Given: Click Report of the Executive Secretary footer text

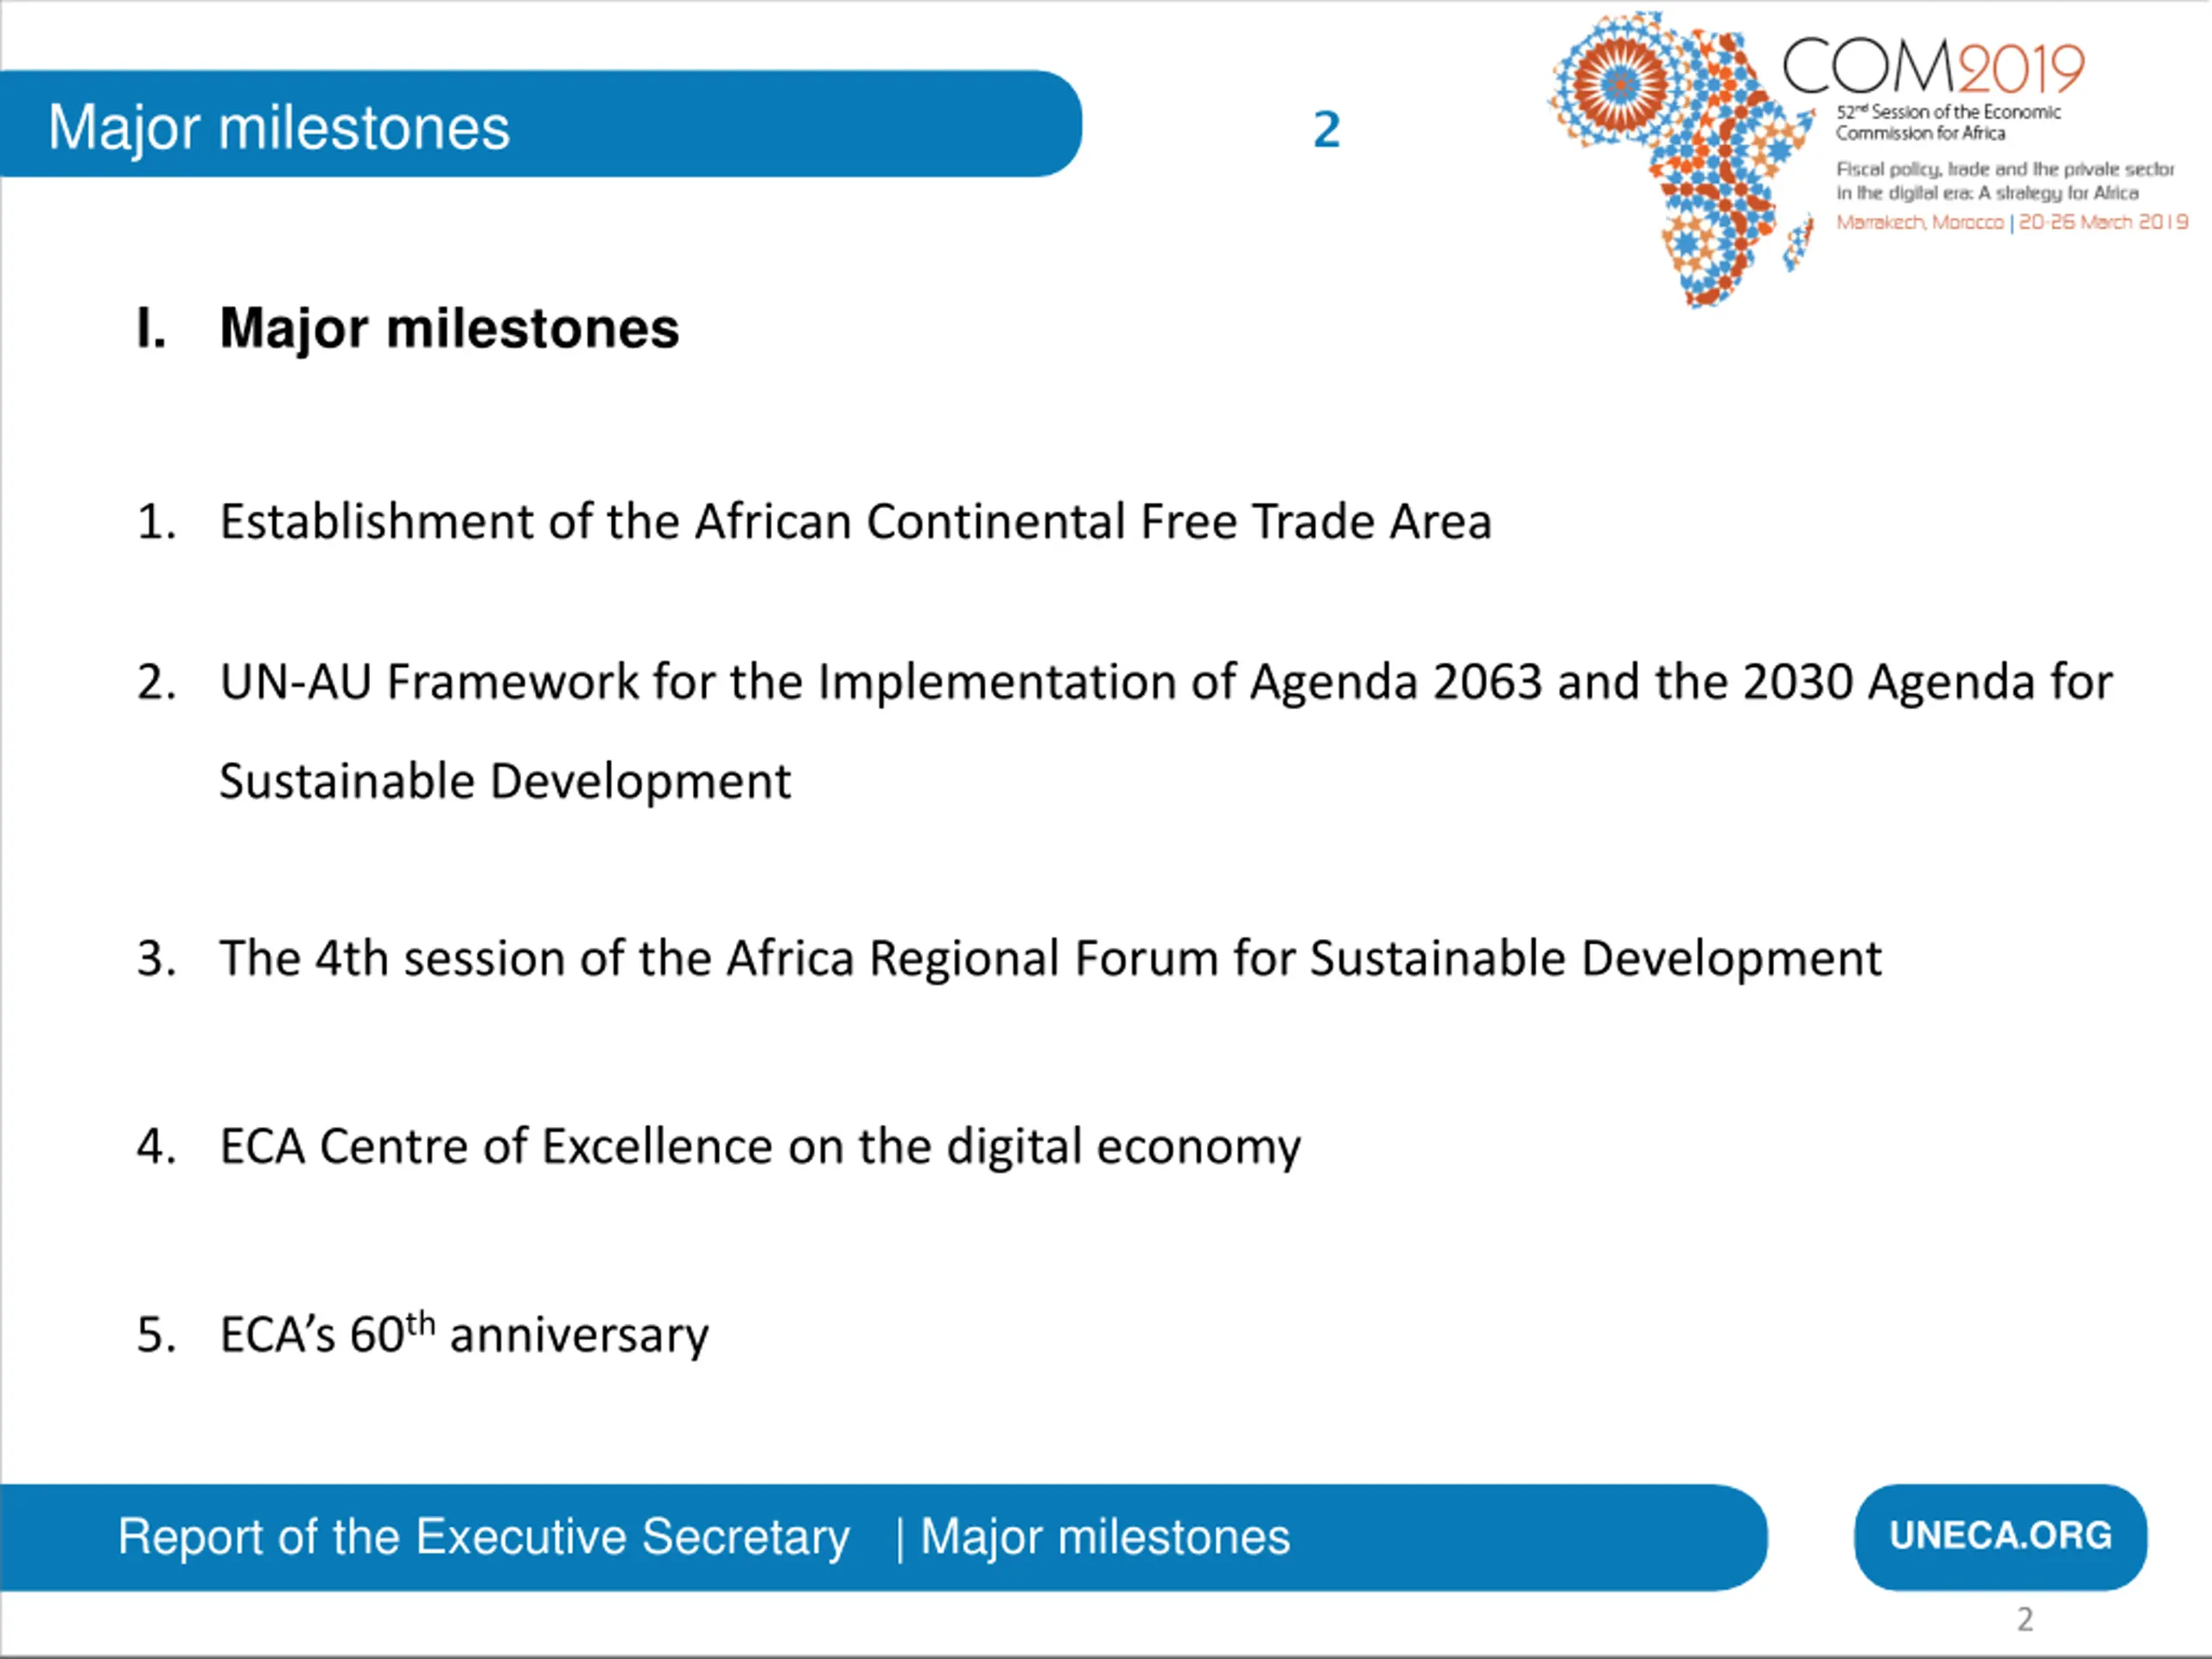Looking at the screenshot, I should [484, 1537].
